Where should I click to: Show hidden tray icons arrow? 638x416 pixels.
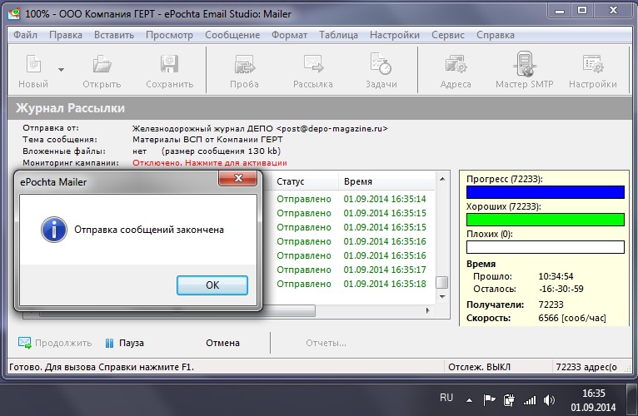tap(469, 400)
